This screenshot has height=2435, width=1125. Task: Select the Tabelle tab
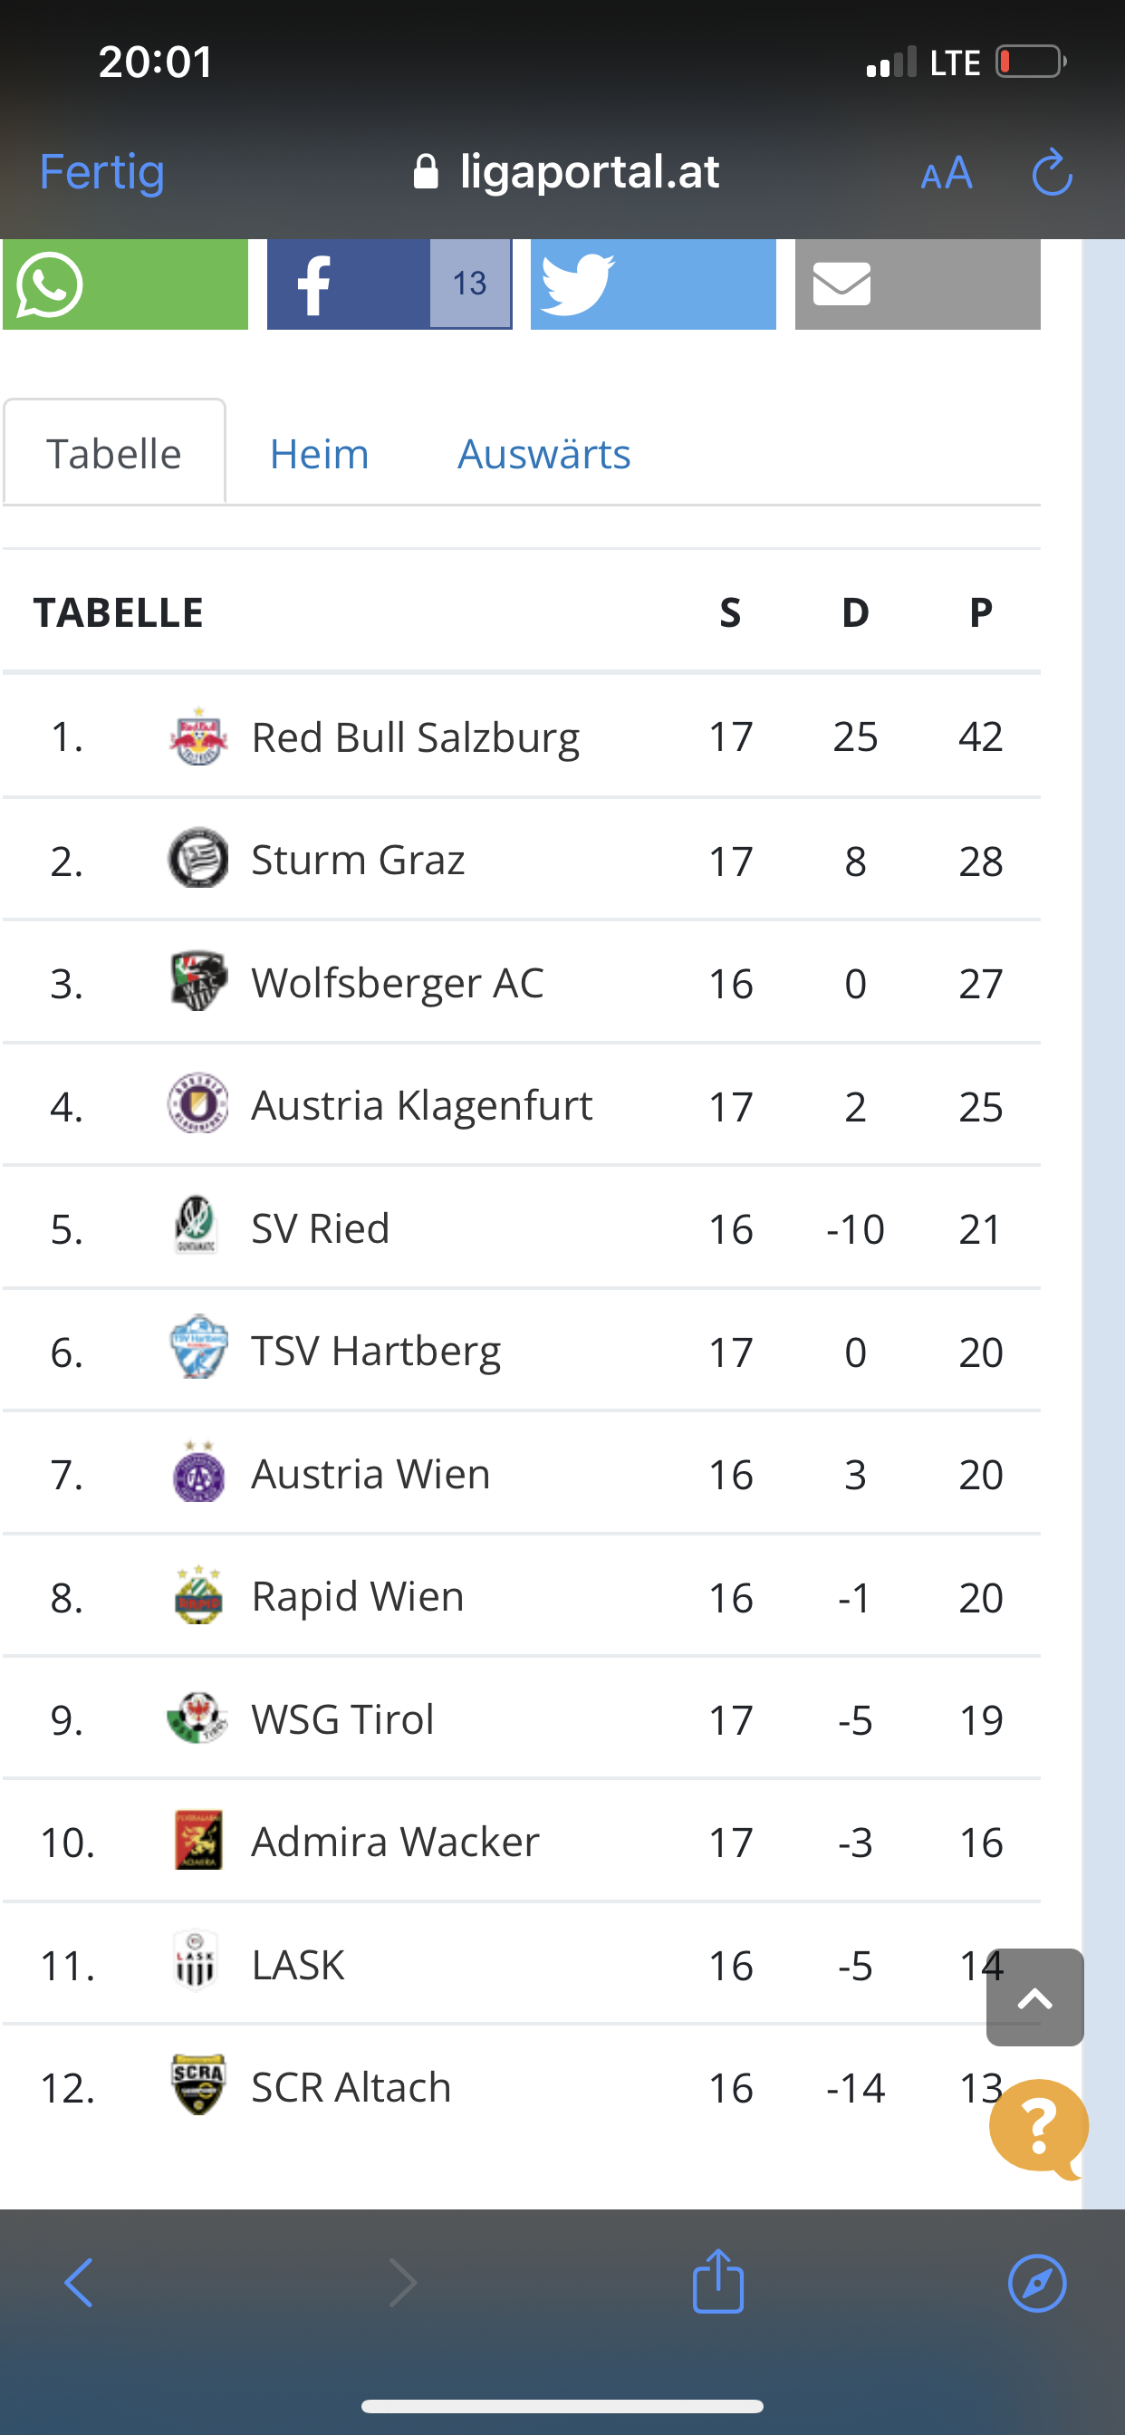click(114, 452)
